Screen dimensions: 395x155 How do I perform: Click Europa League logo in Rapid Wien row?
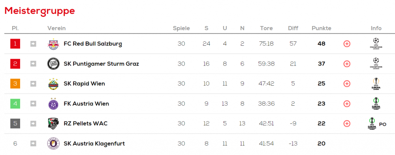pyautogui.click(x=376, y=84)
